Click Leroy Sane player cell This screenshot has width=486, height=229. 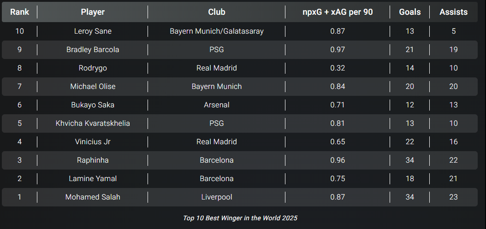[93, 31]
